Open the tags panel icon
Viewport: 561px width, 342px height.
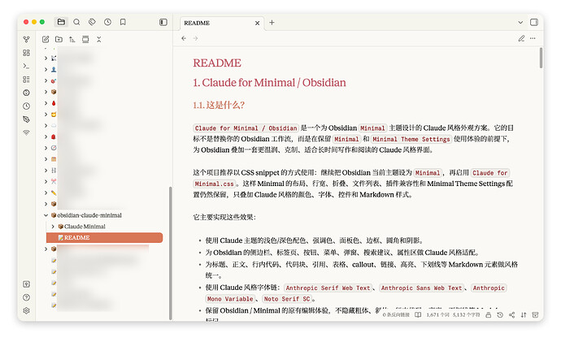[92, 22]
